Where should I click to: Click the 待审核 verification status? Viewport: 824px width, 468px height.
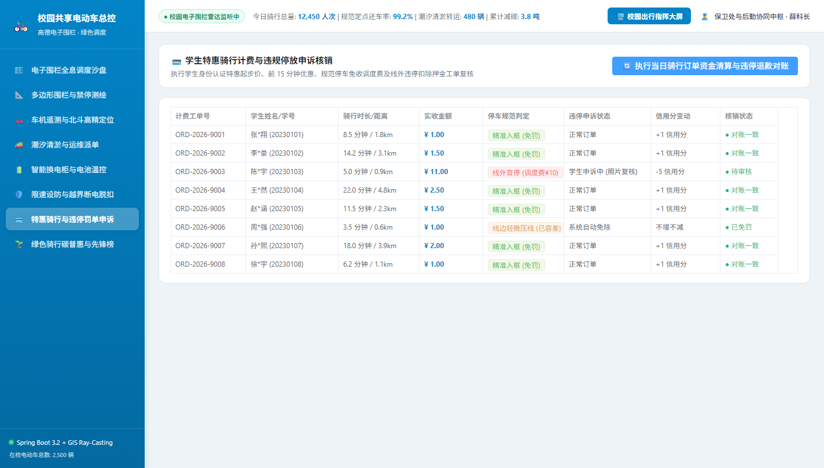pos(738,172)
